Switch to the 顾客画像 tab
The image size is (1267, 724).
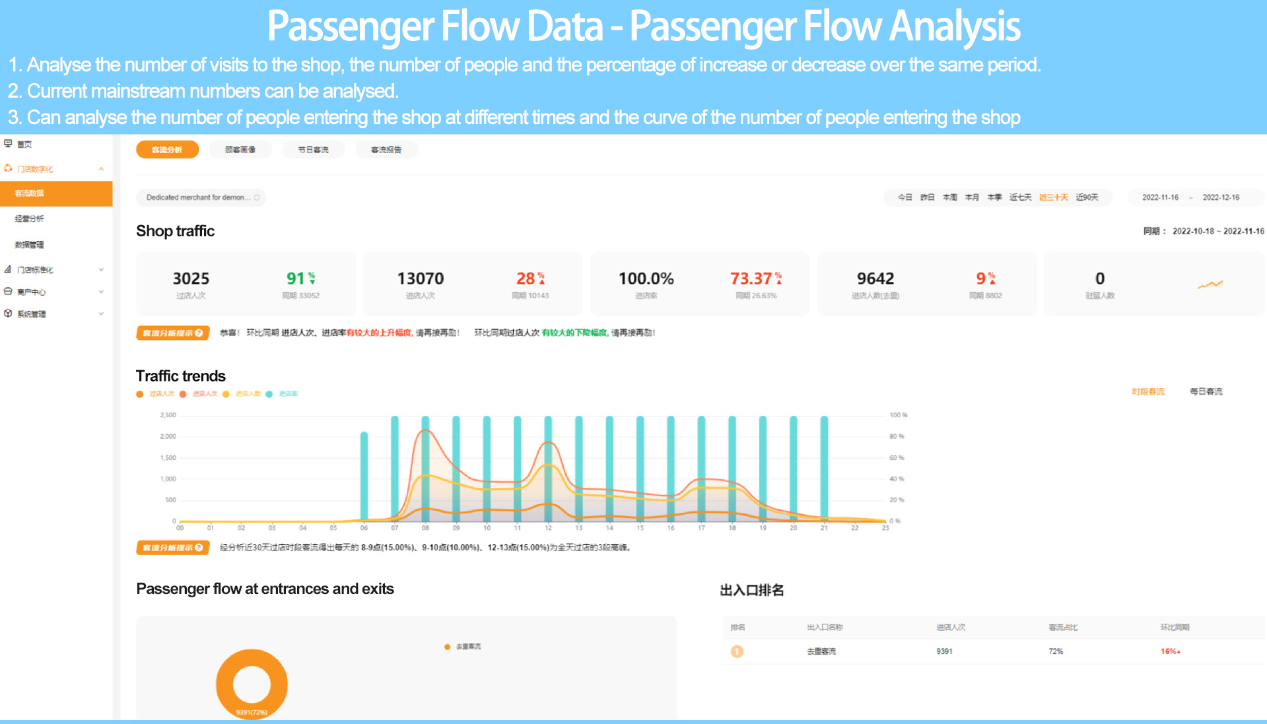click(x=240, y=150)
